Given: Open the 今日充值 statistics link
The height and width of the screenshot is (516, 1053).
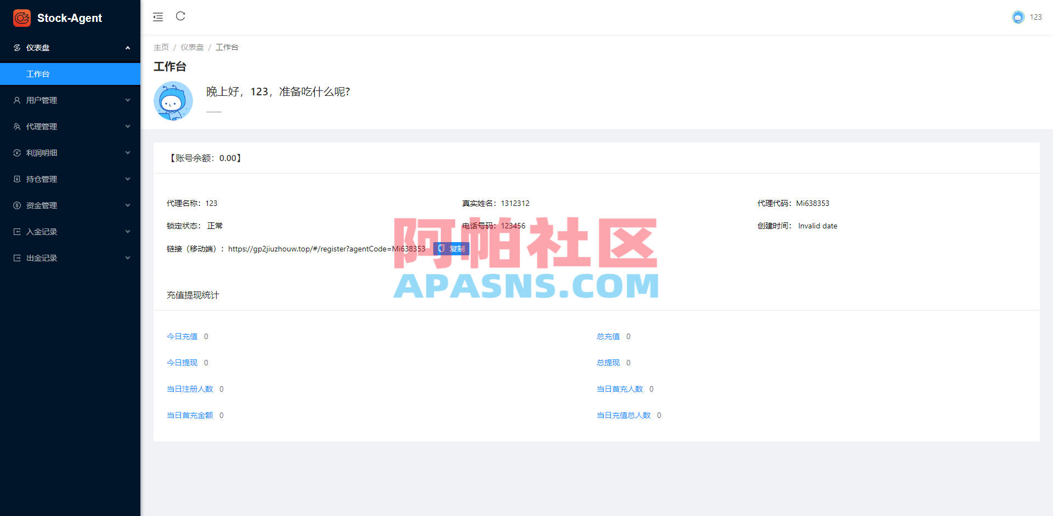Looking at the screenshot, I should (182, 336).
